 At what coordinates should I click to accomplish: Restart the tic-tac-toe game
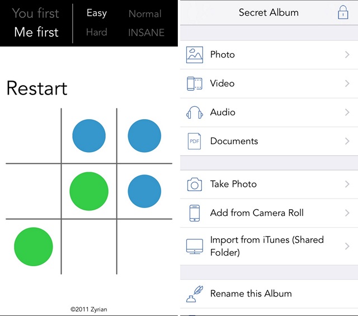click(x=37, y=88)
